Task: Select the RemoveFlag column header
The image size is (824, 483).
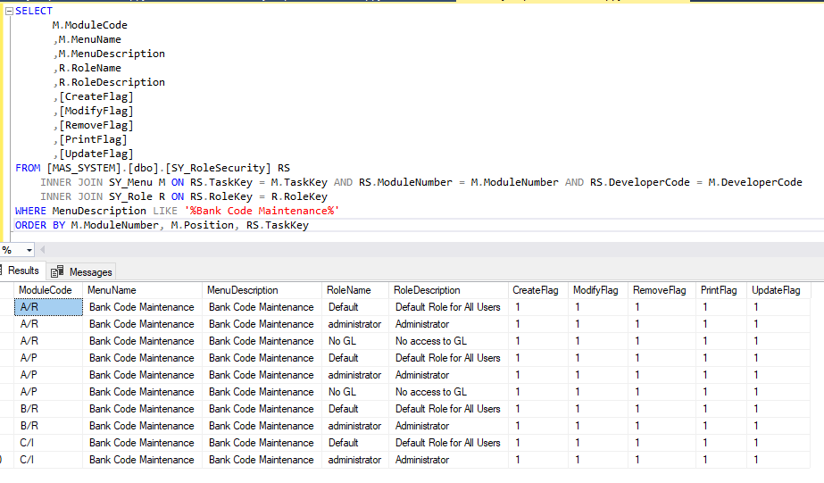Action: pos(662,290)
